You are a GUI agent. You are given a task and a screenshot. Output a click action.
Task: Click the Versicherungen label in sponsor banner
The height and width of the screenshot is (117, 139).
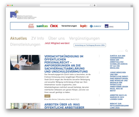coord(69,26)
